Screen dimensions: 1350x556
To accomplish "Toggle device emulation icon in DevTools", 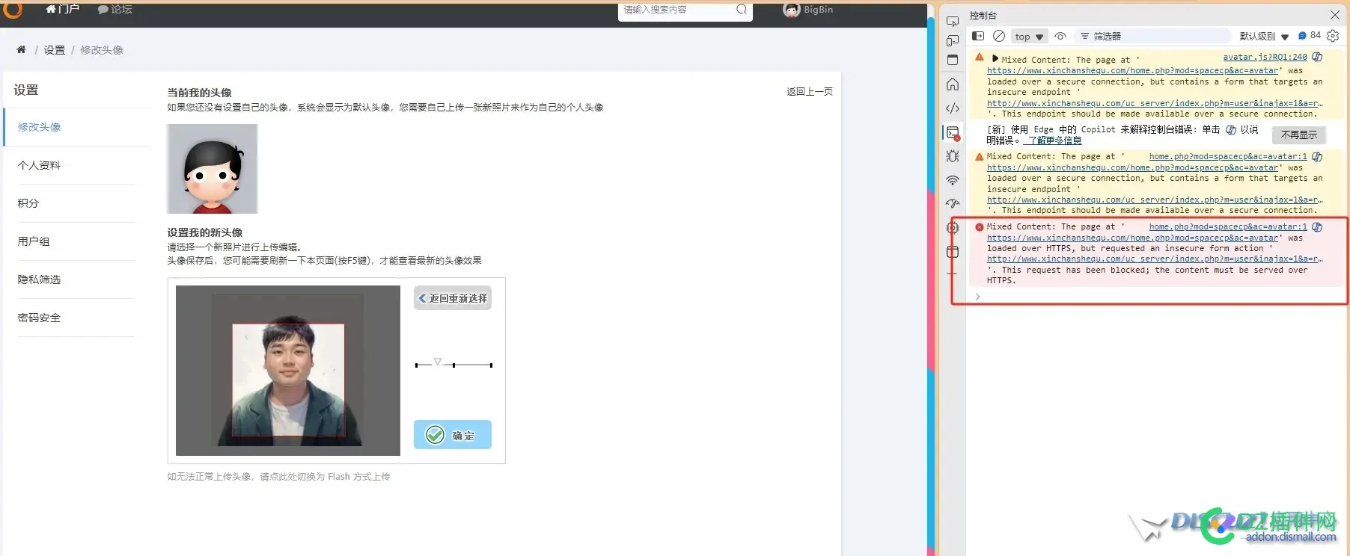I will 952,41.
